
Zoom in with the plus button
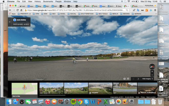(x=152, y=72)
